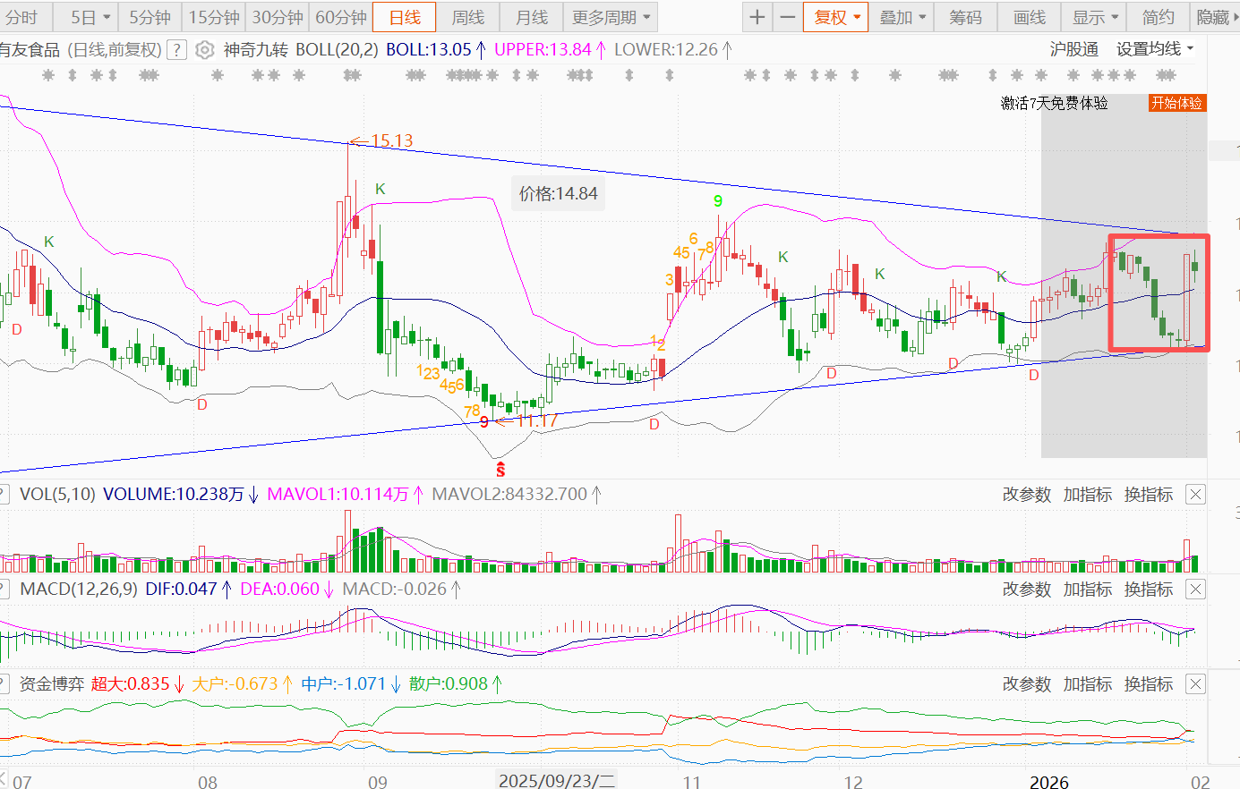The height and width of the screenshot is (789, 1240).
Task: Click 加指标 in the MACD panel
Action: [x=1087, y=590]
